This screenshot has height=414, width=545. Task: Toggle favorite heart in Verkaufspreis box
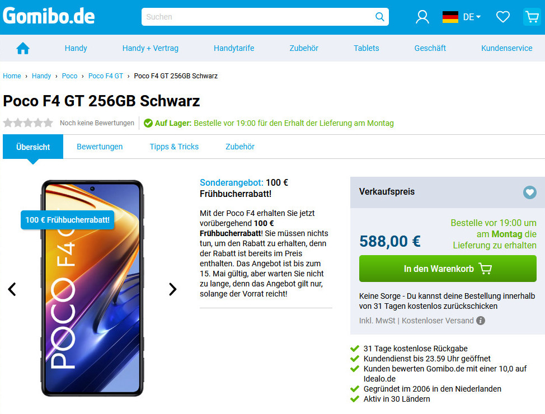pyautogui.click(x=530, y=192)
